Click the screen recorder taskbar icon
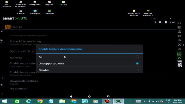This screenshot has width=185, height=104. coord(107,101)
